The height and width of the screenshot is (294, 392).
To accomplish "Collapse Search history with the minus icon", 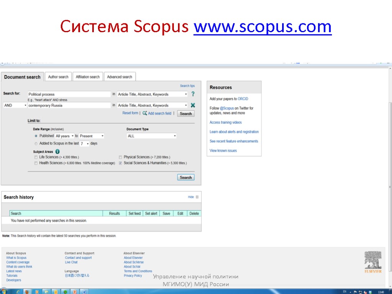I will point(197,197).
